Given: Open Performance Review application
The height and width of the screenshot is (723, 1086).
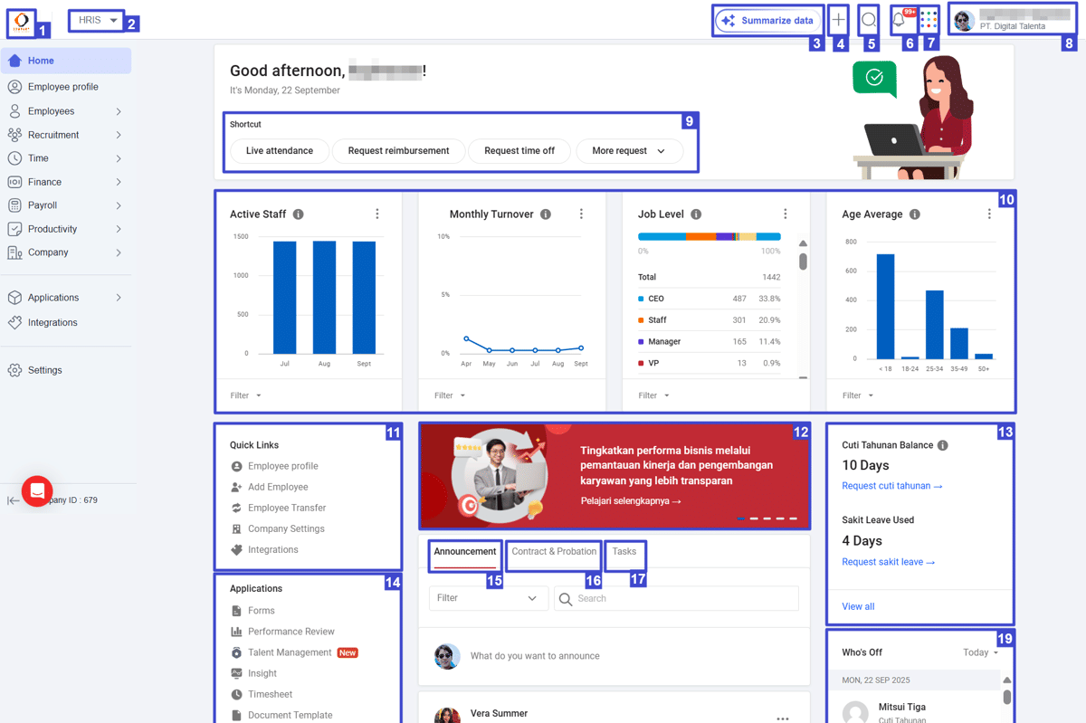Looking at the screenshot, I should point(291,632).
